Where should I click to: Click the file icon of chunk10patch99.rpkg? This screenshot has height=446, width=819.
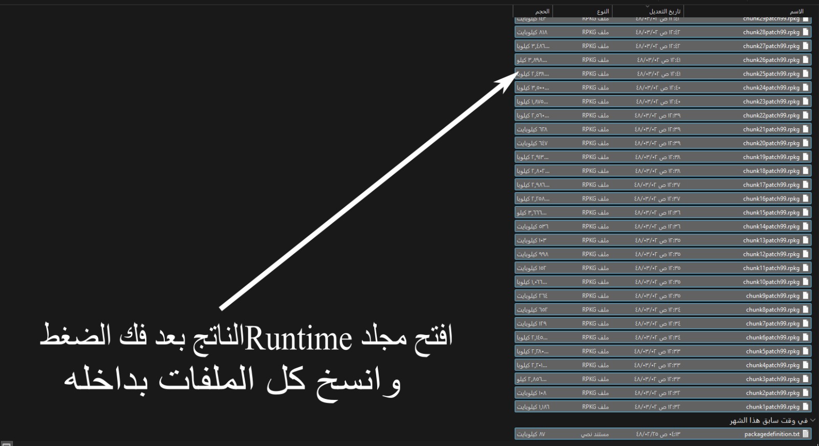806,282
